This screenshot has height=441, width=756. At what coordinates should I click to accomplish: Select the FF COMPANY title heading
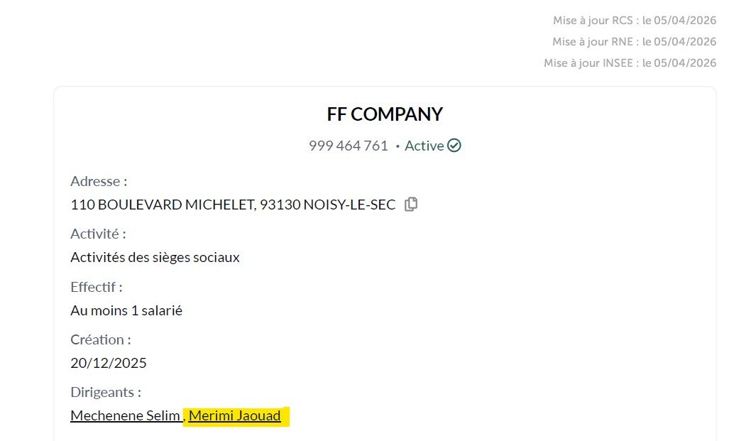coord(385,114)
